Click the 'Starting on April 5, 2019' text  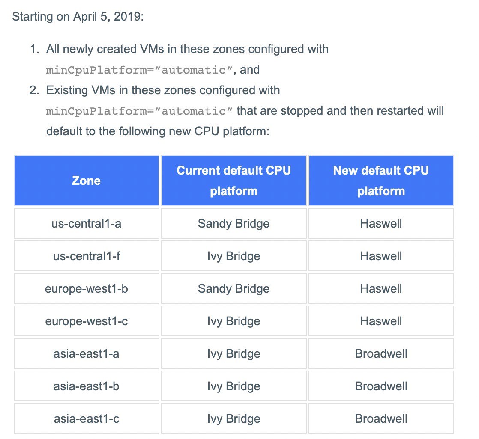coord(77,17)
